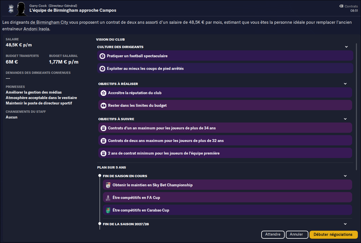Click the money icon next to Rester dans les limites

pos(103,106)
